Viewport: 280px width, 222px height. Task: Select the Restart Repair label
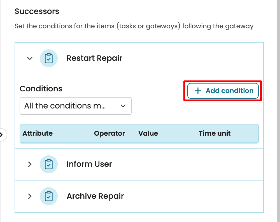[x=94, y=58]
